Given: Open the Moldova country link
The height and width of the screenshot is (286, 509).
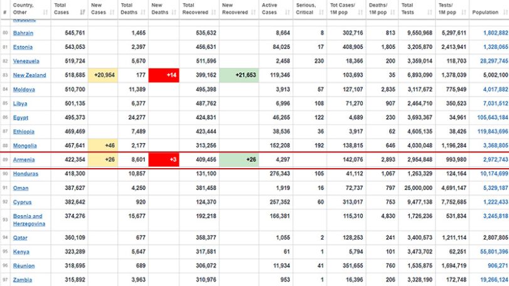Looking at the screenshot, I should pyautogui.click(x=24, y=90).
